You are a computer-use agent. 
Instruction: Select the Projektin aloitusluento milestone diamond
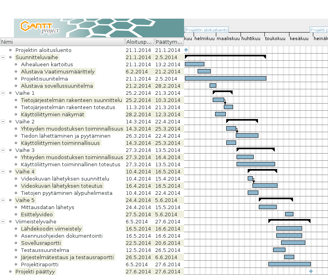(x=186, y=50)
